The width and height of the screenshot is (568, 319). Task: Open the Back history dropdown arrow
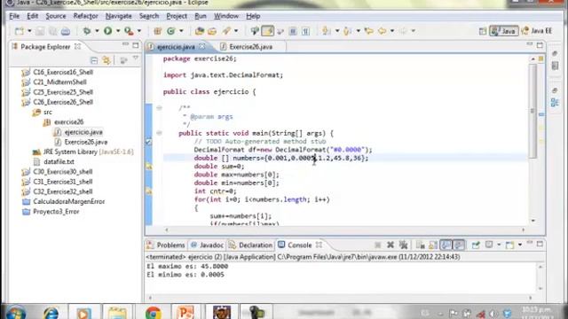pyautogui.click(x=392, y=31)
